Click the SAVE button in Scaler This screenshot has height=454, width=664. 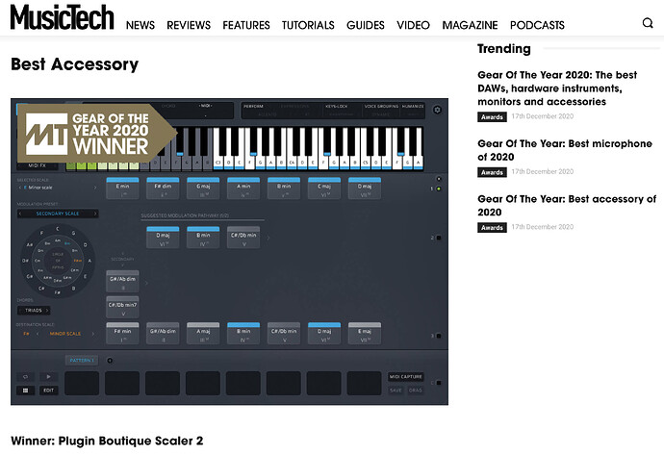pyautogui.click(x=396, y=391)
